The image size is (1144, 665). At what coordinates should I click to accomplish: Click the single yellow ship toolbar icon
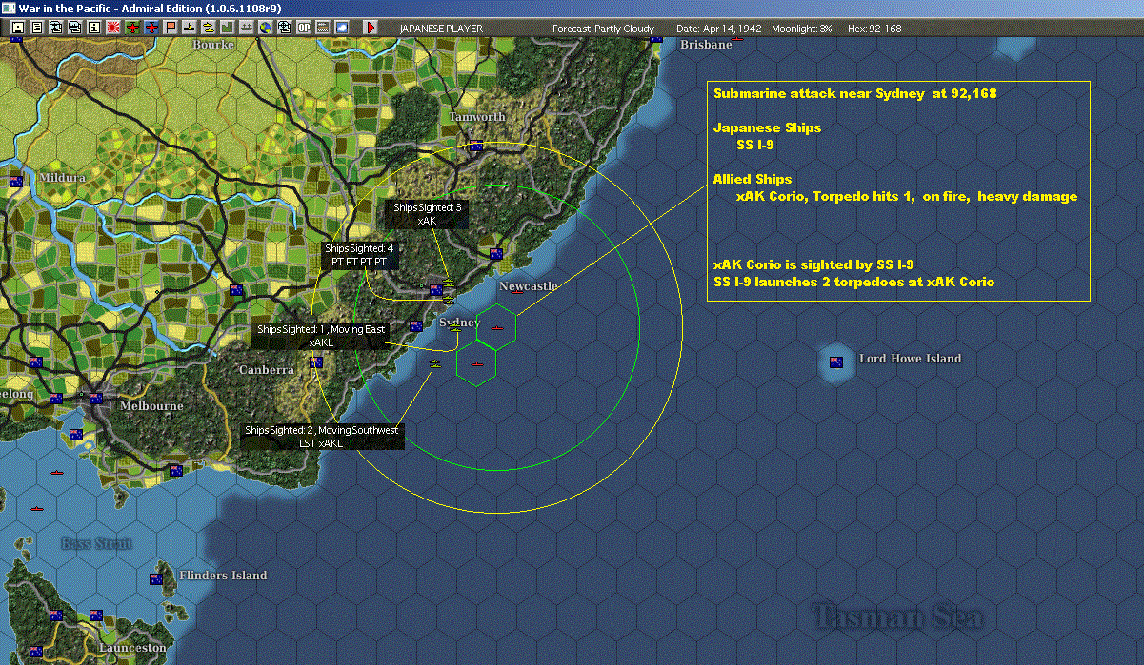coord(190,28)
